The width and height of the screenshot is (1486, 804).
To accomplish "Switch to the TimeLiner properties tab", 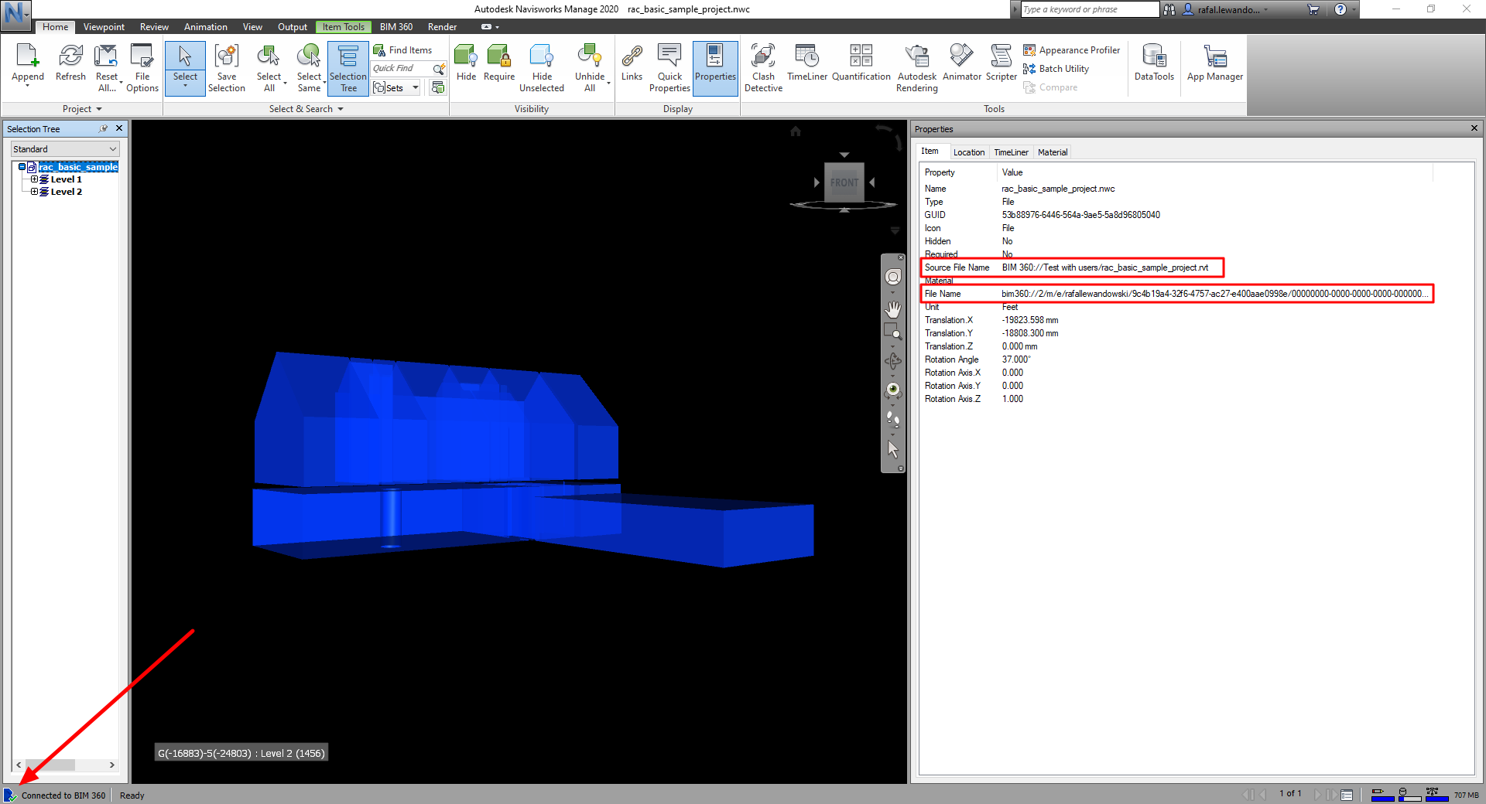I will pos(1011,152).
